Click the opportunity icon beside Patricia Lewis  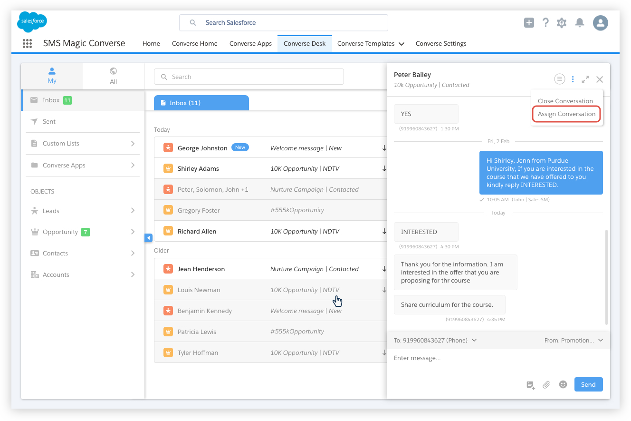coord(168,332)
